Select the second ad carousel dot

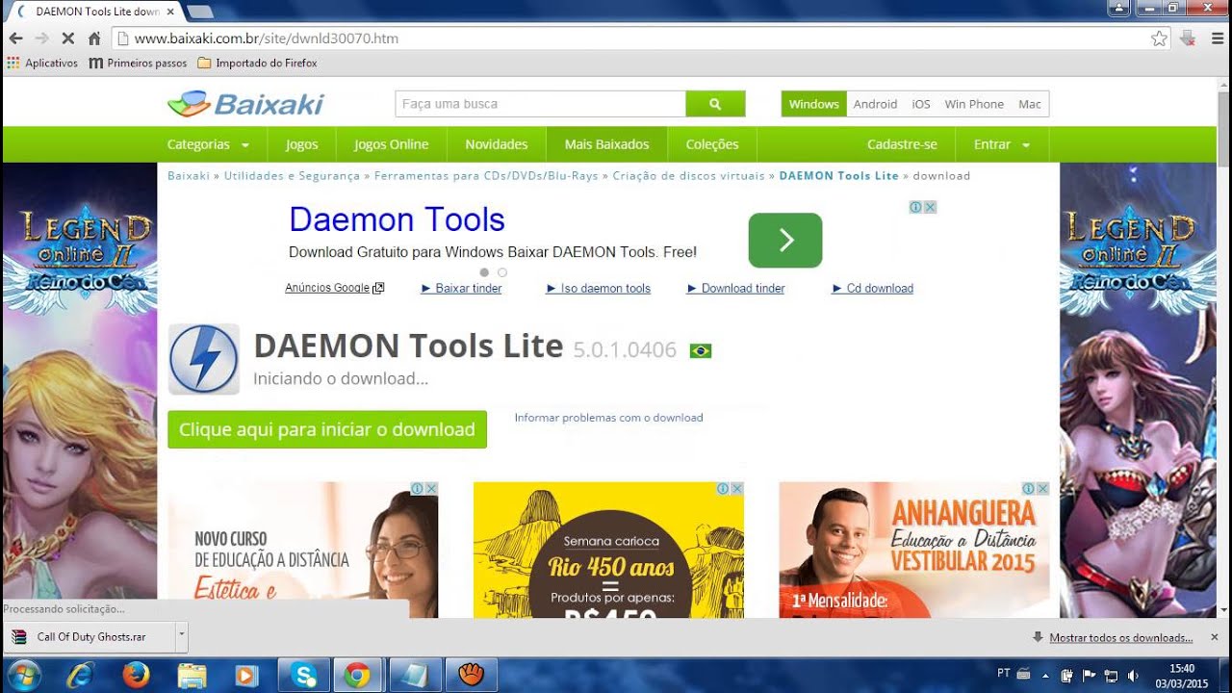tap(501, 272)
